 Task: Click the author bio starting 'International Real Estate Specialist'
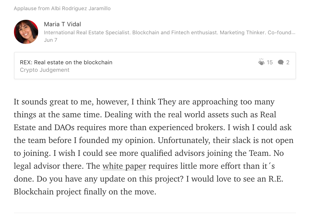[170, 32]
